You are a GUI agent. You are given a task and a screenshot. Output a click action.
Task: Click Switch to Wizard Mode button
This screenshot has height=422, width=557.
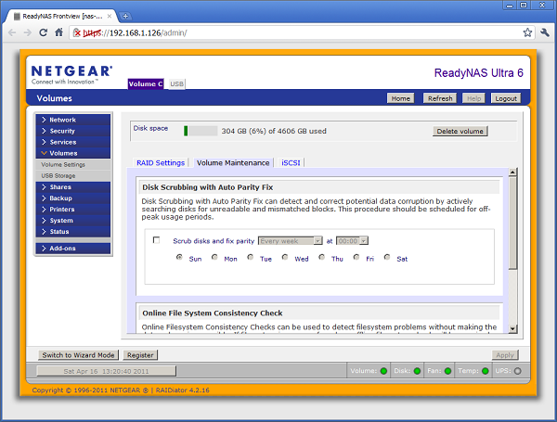pos(79,355)
